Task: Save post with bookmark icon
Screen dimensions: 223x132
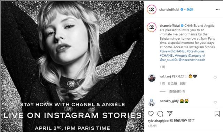Action: click(217, 114)
